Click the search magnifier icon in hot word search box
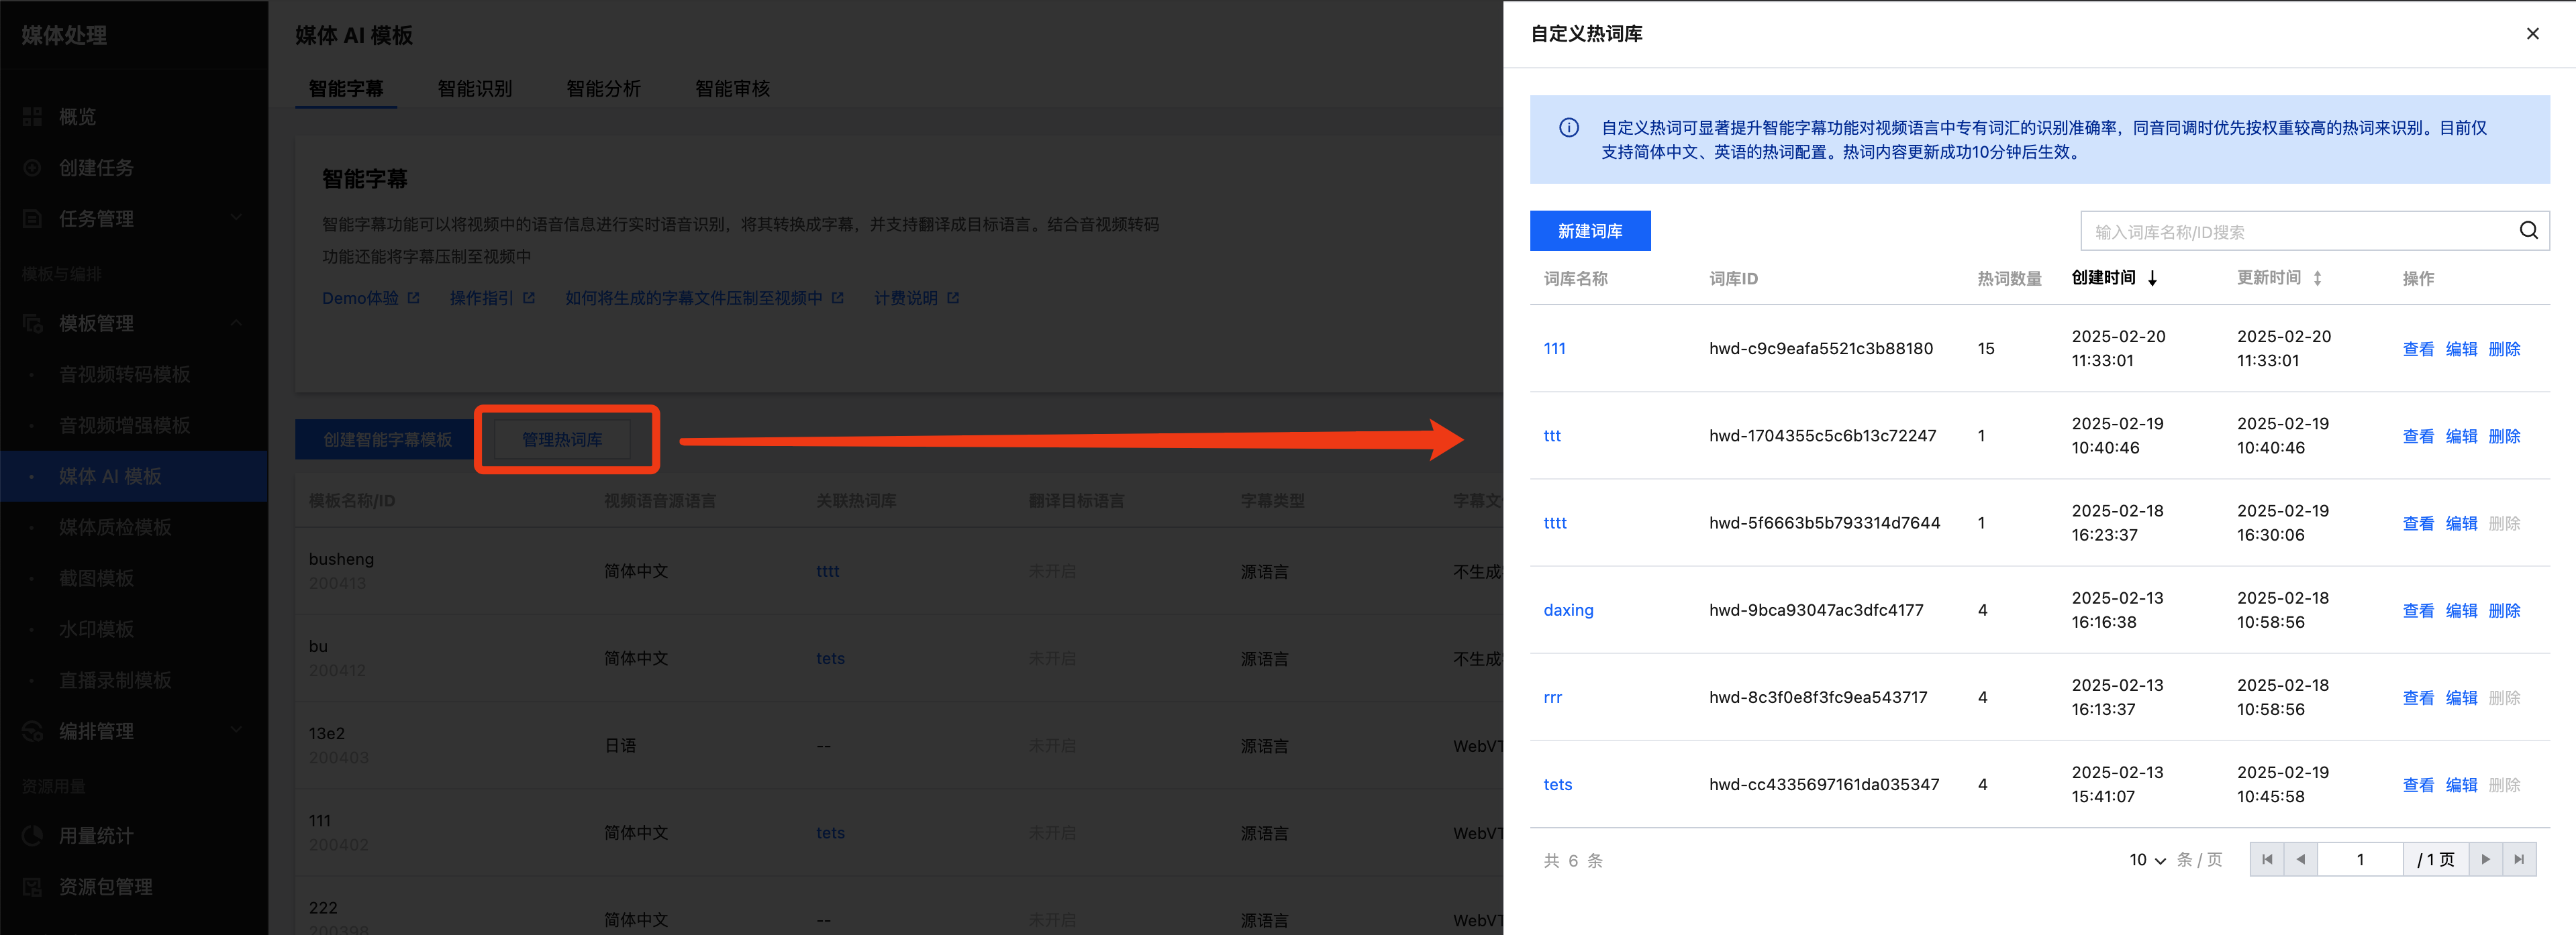 2528,231
